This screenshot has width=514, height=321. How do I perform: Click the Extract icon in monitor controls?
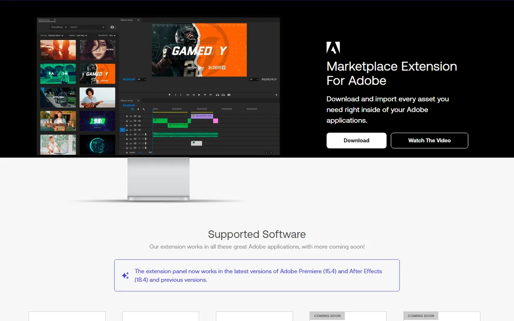(223, 95)
